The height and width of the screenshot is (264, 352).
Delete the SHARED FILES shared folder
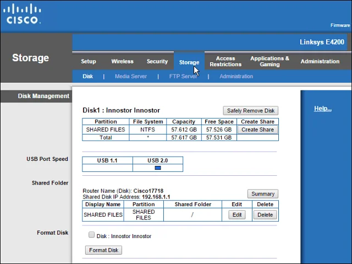265,215
